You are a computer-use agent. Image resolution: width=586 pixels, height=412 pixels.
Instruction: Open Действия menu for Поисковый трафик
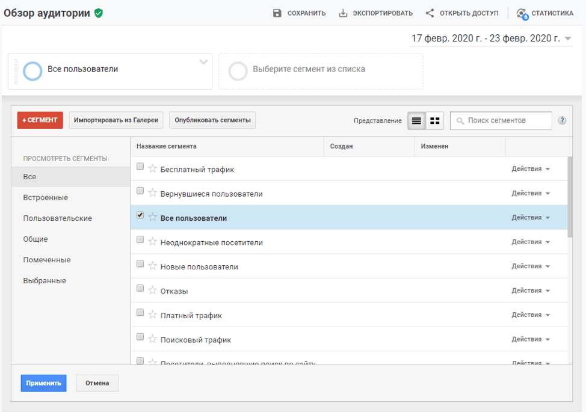tap(530, 339)
